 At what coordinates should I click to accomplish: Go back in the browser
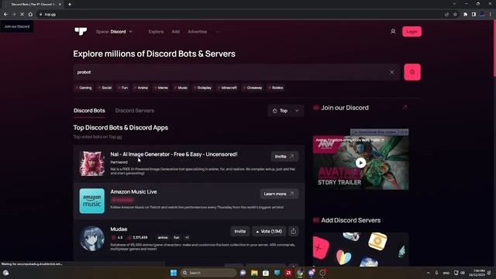click(x=5, y=14)
